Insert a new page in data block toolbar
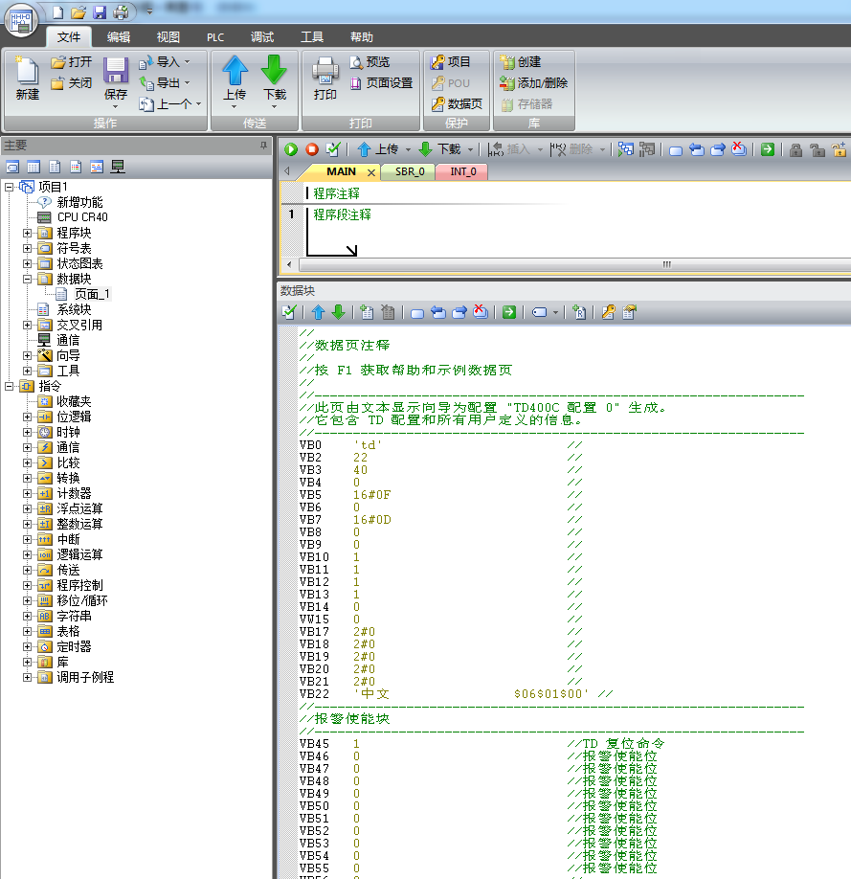851x879 pixels. point(367,312)
